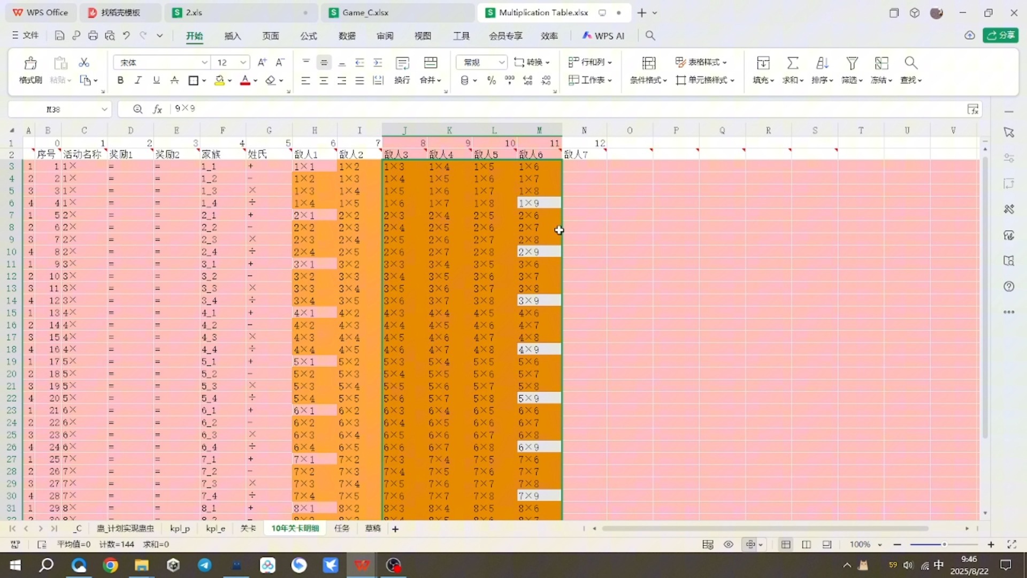Click the Conditional Formatting (条件格式) icon
This screenshot has width=1027, height=578.
[649, 63]
